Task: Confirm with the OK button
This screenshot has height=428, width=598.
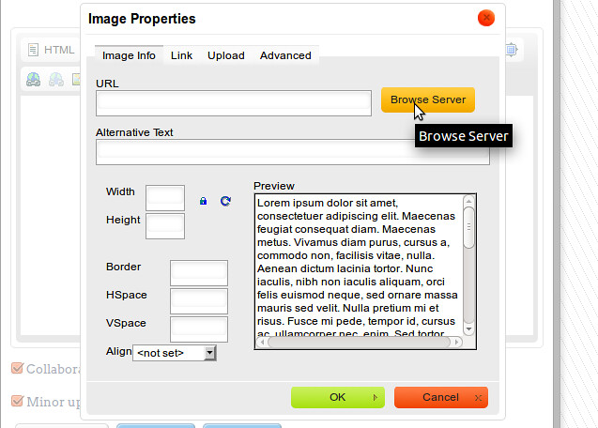Action: click(338, 397)
